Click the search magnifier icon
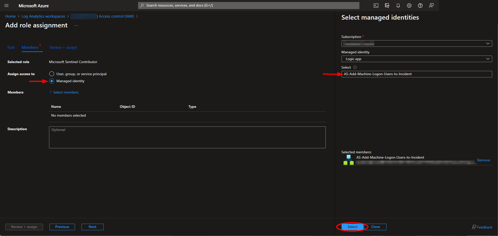This screenshot has width=498, height=236. [x=142, y=5]
